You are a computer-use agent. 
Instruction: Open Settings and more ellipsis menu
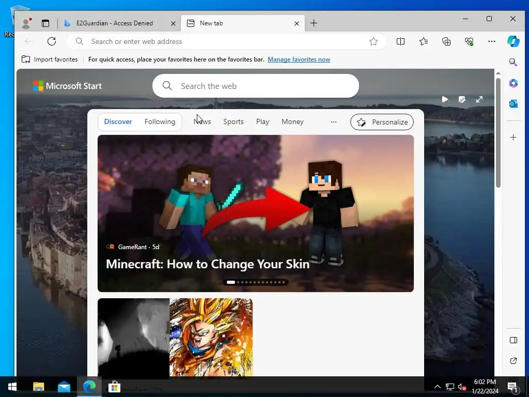pyautogui.click(x=492, y=41)
